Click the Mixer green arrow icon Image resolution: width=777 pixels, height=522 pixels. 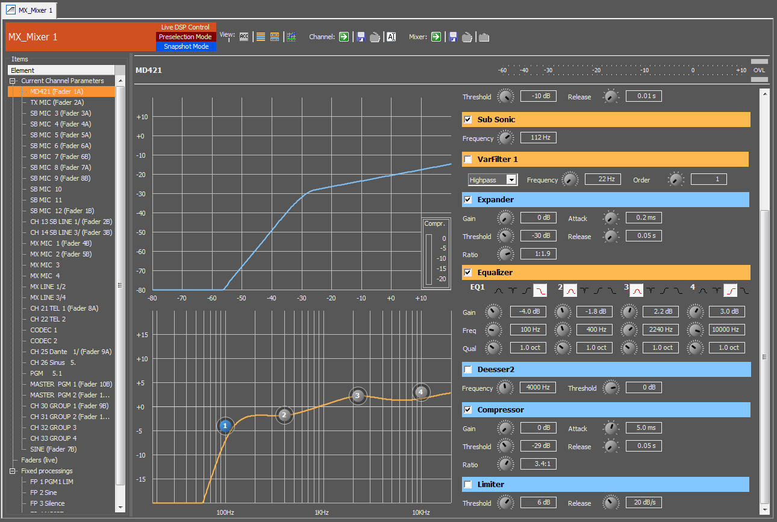click(x=435, y=37)
